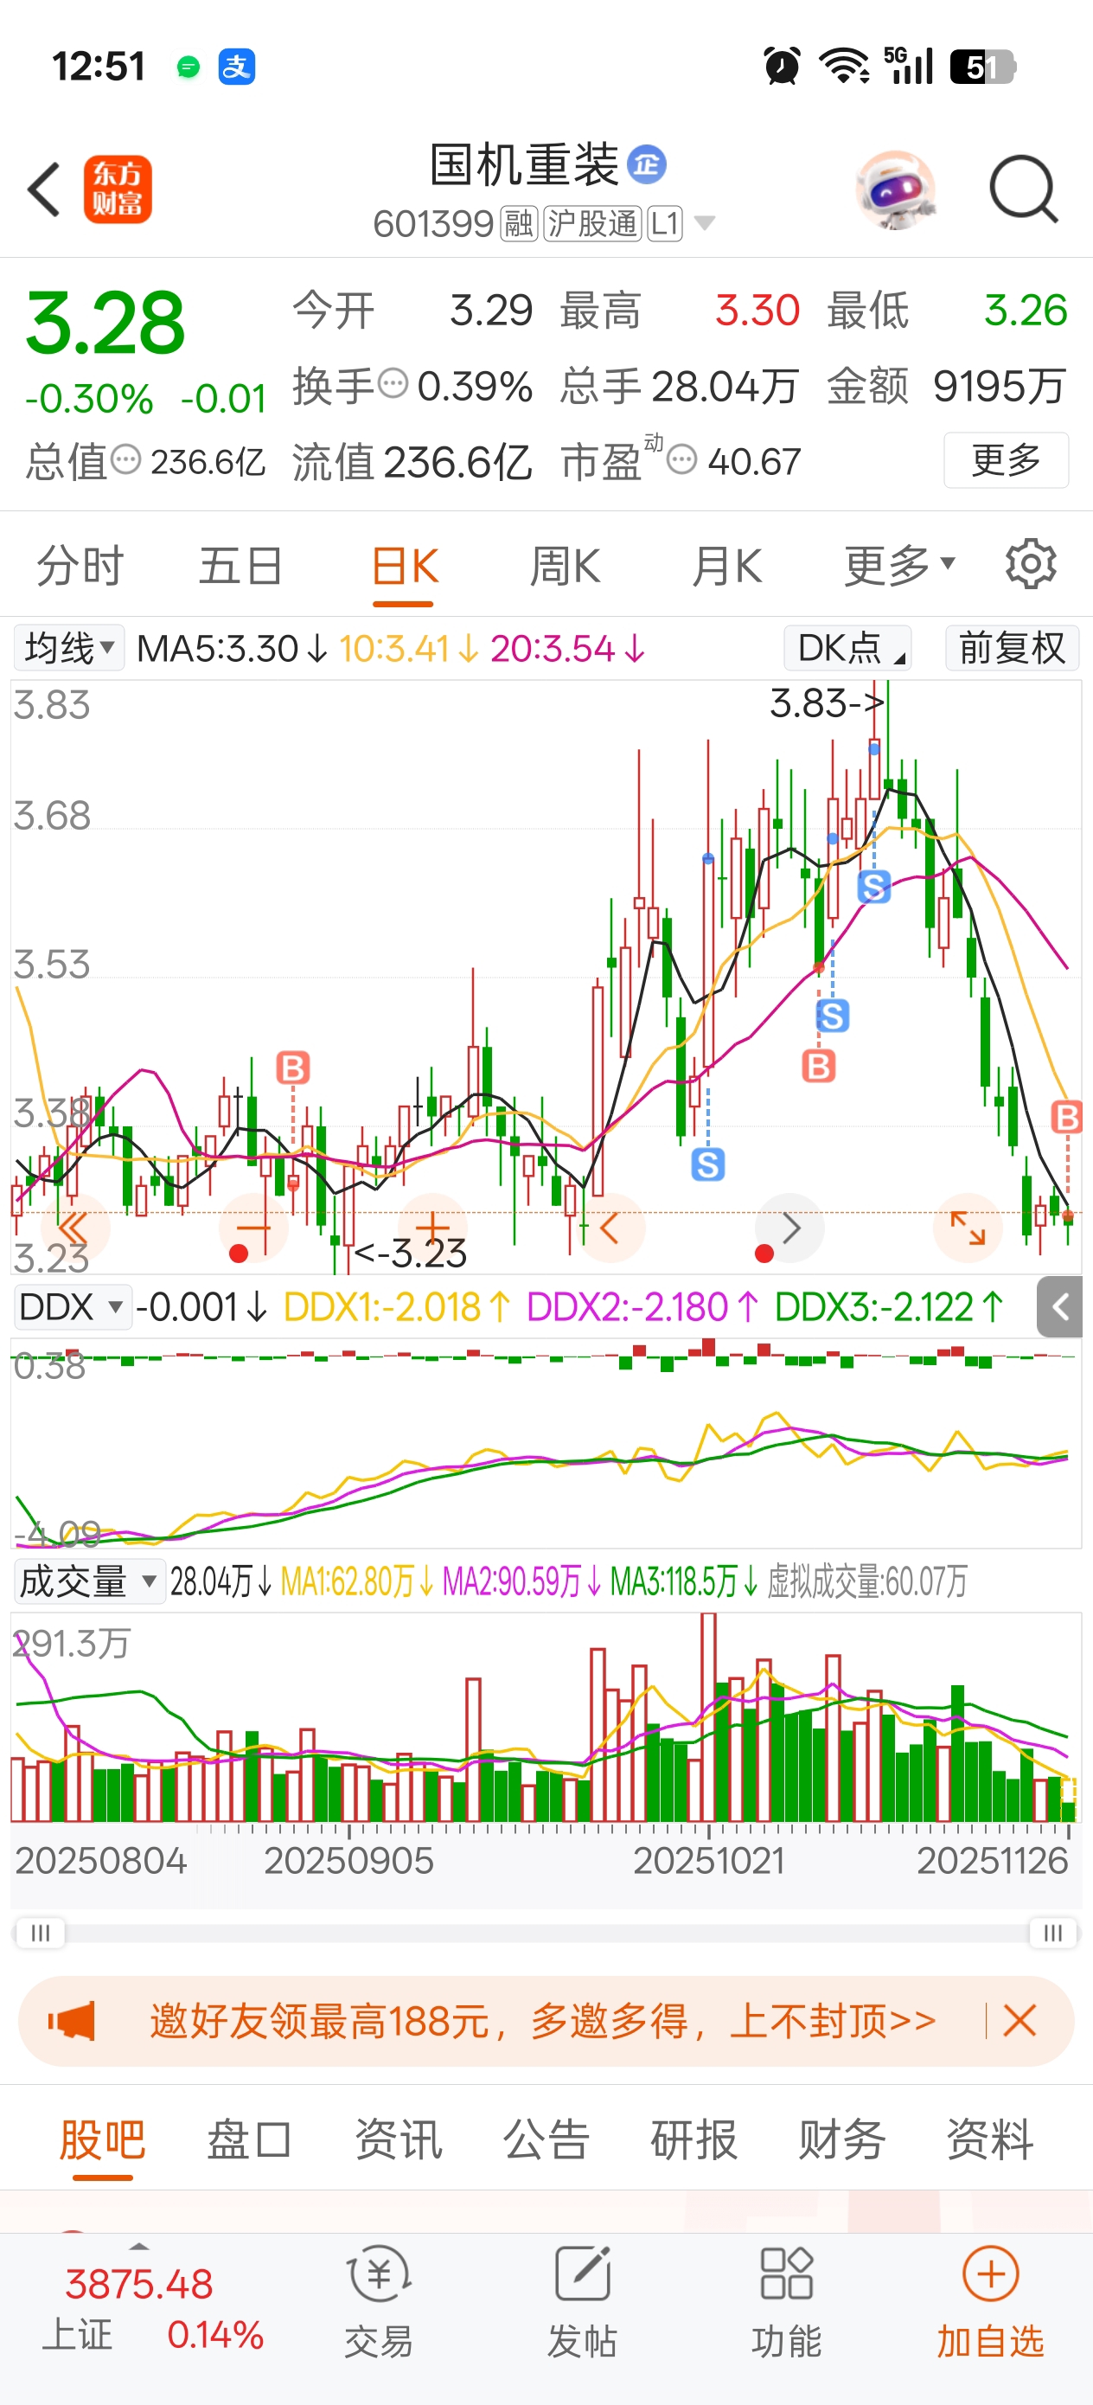Image resolution: width=1093 pixels, height=2405 pixels.
Task: Tap the back arrow icon
Action: (44, 189)
